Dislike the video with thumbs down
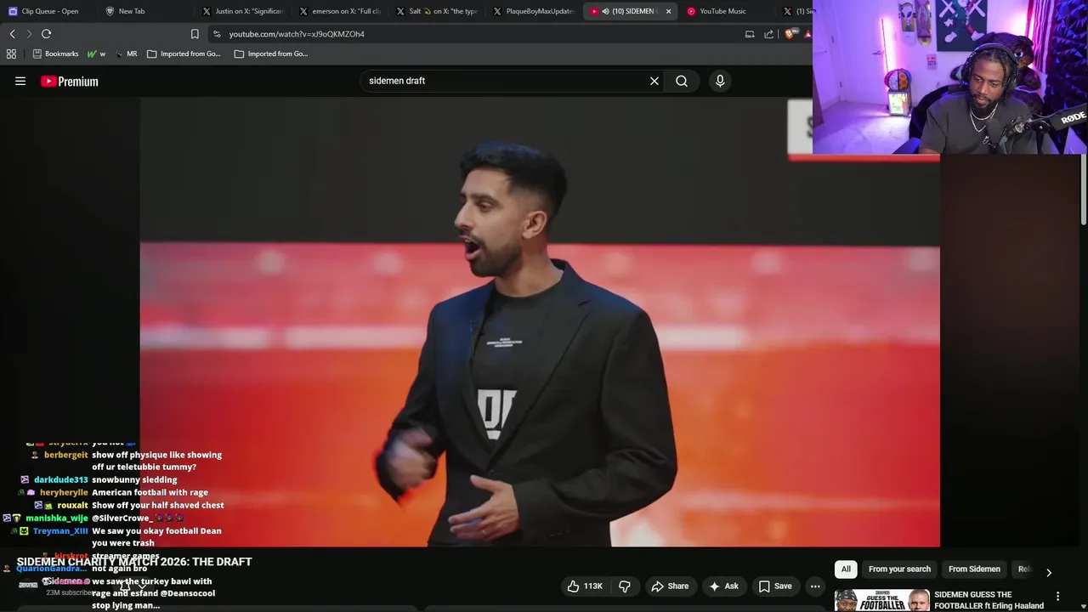This screenshot has height=612, width=1088. (625, 586)
